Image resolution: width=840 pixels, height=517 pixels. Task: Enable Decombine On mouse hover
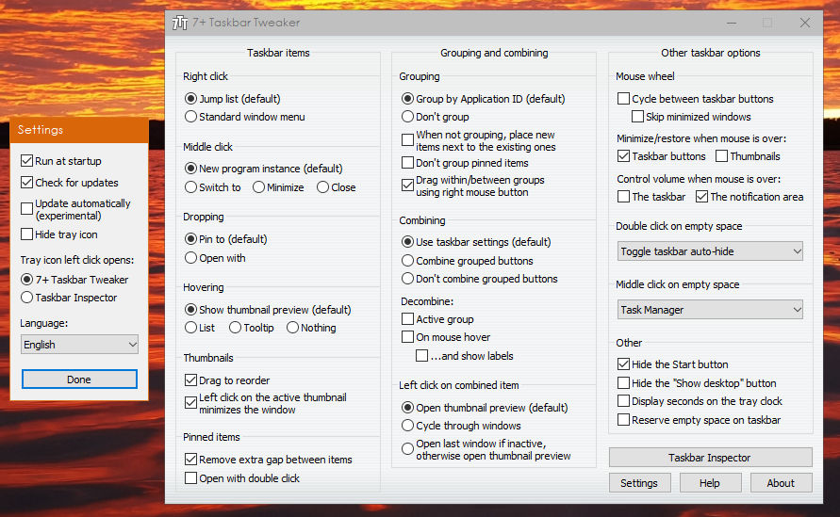click(x=446, y=337)
